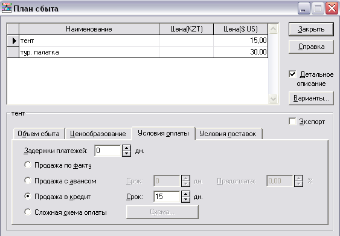Open the Варианты... dialog
The width and height of the screenshot is (340, 236).
coord(311,98)
